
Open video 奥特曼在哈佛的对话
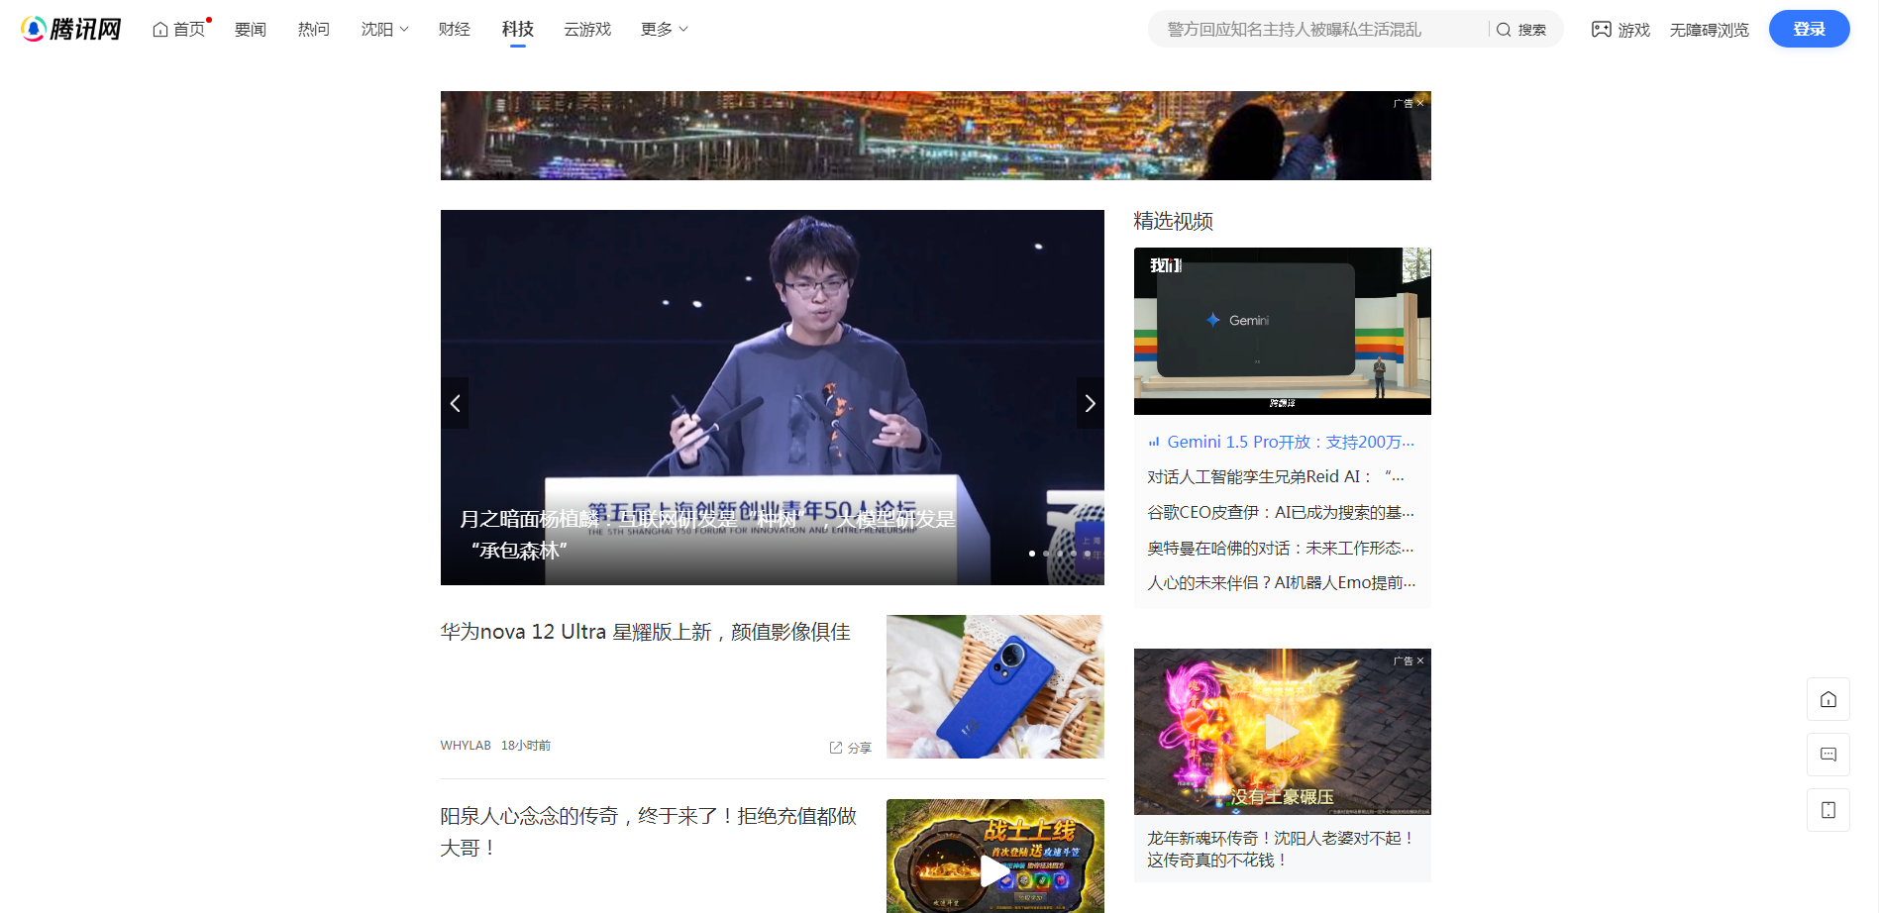pyautogui.click(x=1281, y=548)
